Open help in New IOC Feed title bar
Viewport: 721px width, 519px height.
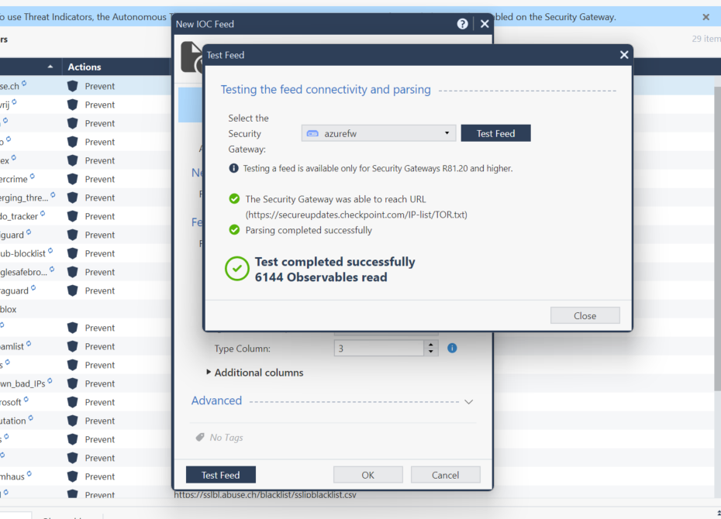pos(463,24)
